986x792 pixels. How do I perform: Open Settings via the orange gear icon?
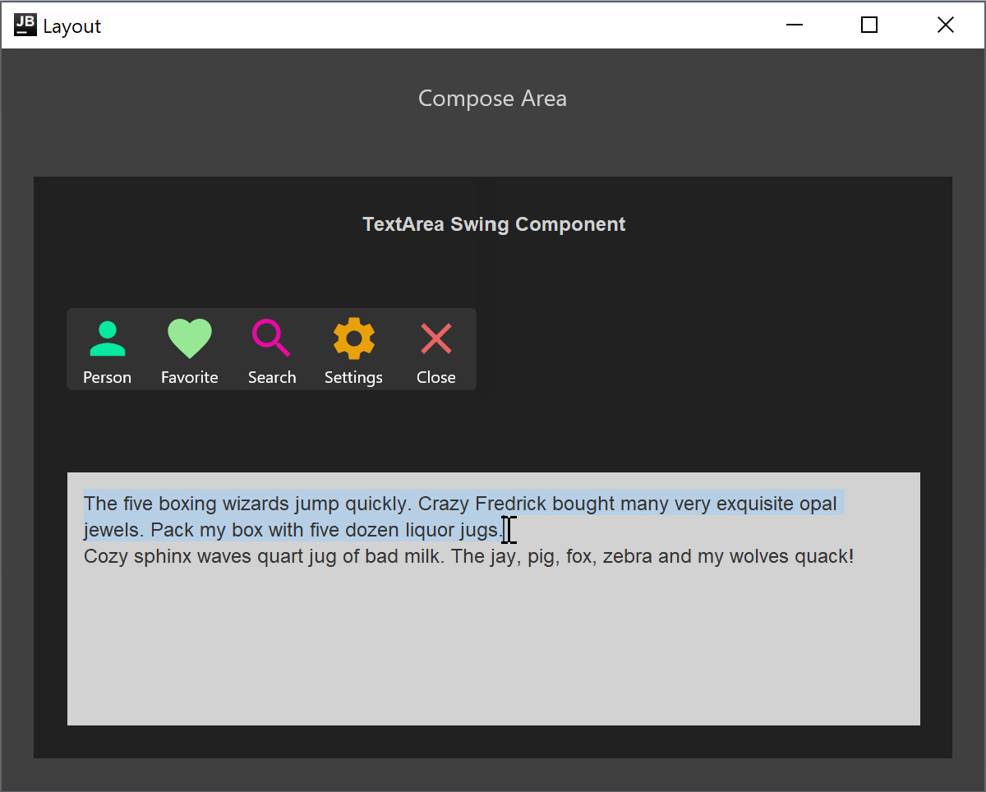(x=353, y=338)
